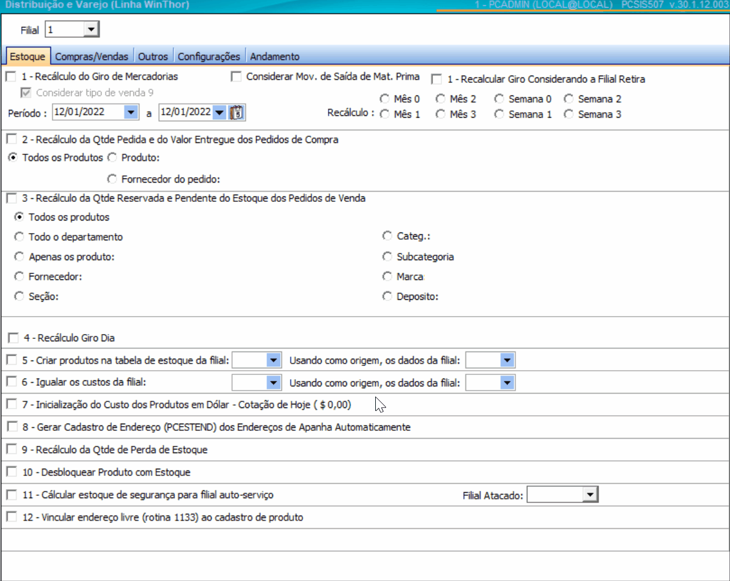Select the Deposito: radio option

pos(388,296)
